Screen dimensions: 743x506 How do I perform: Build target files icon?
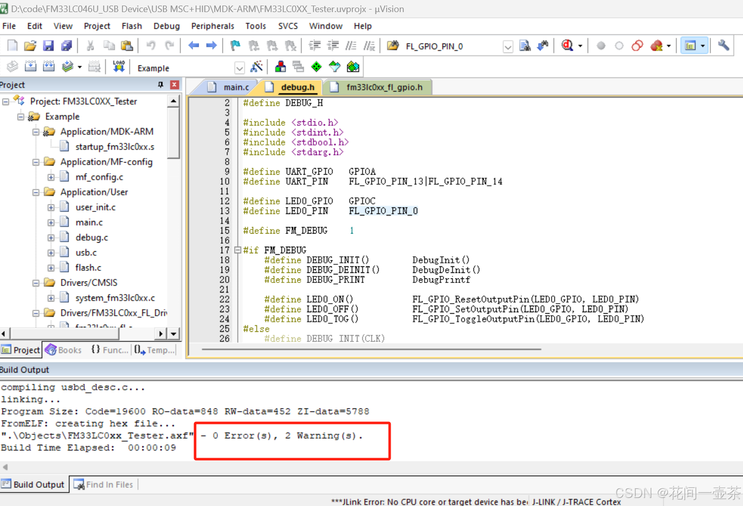pyautogui.click(x=30, y=67)
